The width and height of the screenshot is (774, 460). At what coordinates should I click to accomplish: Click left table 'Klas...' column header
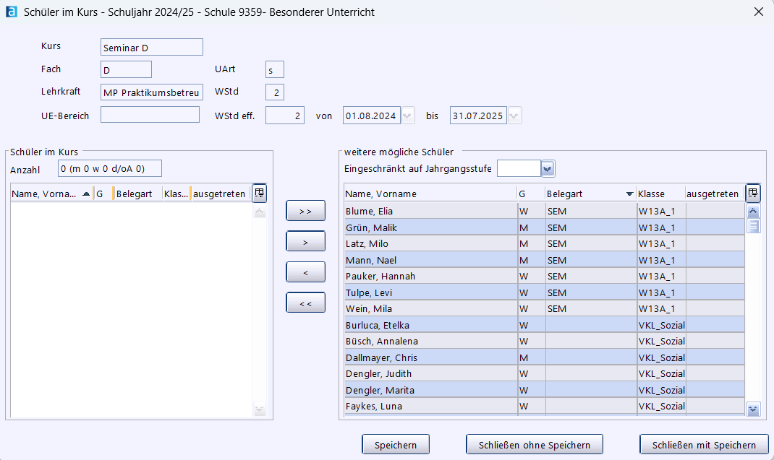coord(177,194)
